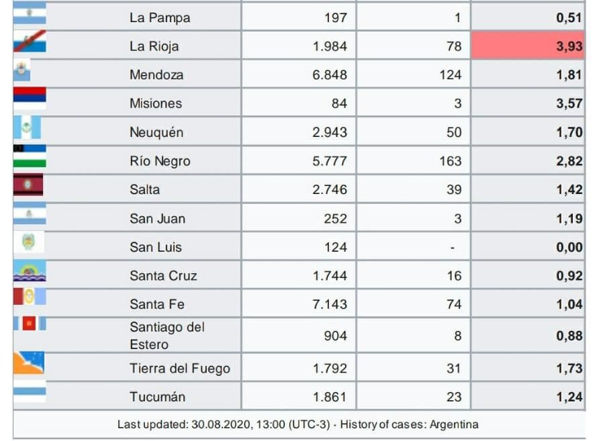Click the Last updated 30.08.2020 text
The image size is (599, 441).
click(224, 425)
